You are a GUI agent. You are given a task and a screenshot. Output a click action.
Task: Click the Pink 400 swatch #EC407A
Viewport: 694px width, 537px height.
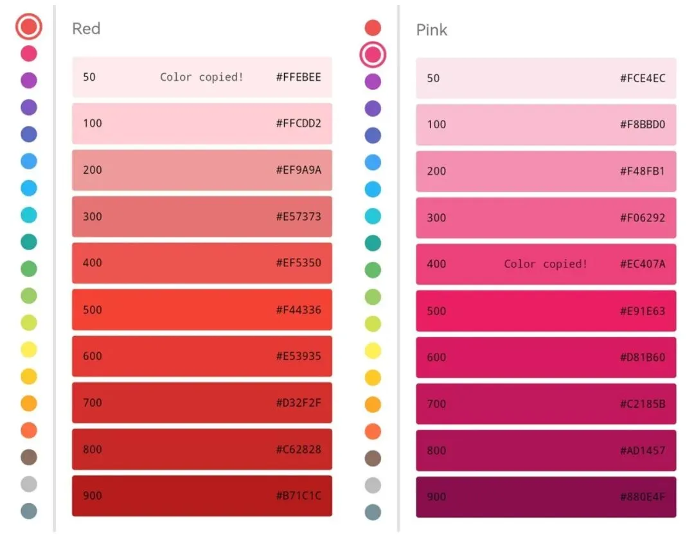[546, 264]
